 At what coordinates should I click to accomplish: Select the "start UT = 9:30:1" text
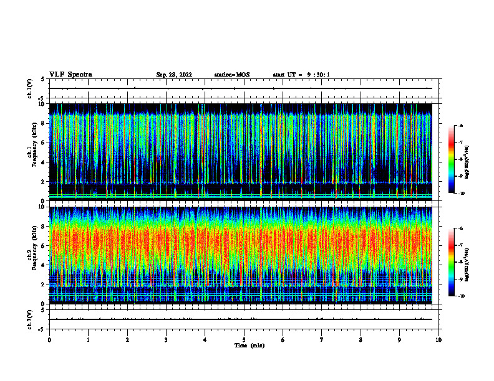click(x=301, y=75)
